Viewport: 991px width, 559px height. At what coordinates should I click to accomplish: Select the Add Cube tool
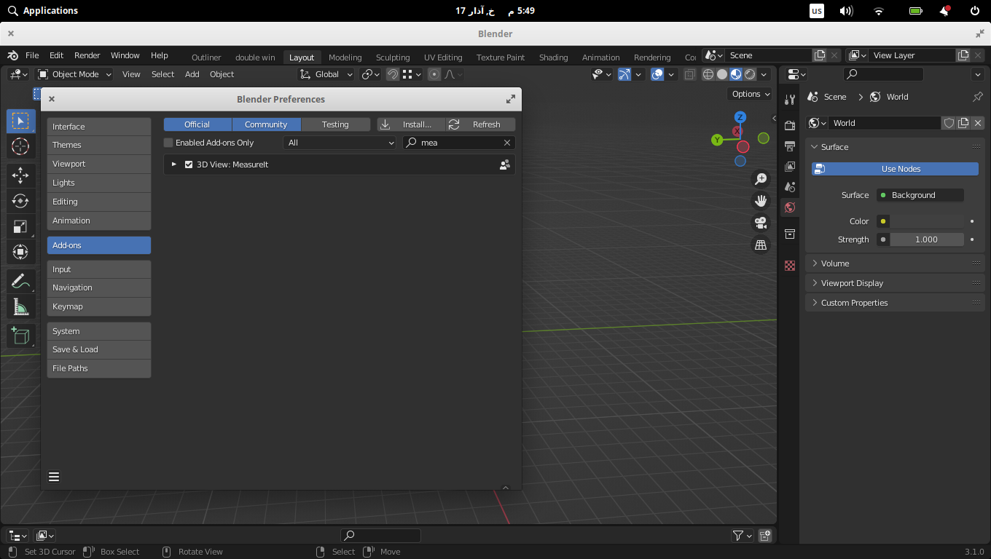point(20,336)
